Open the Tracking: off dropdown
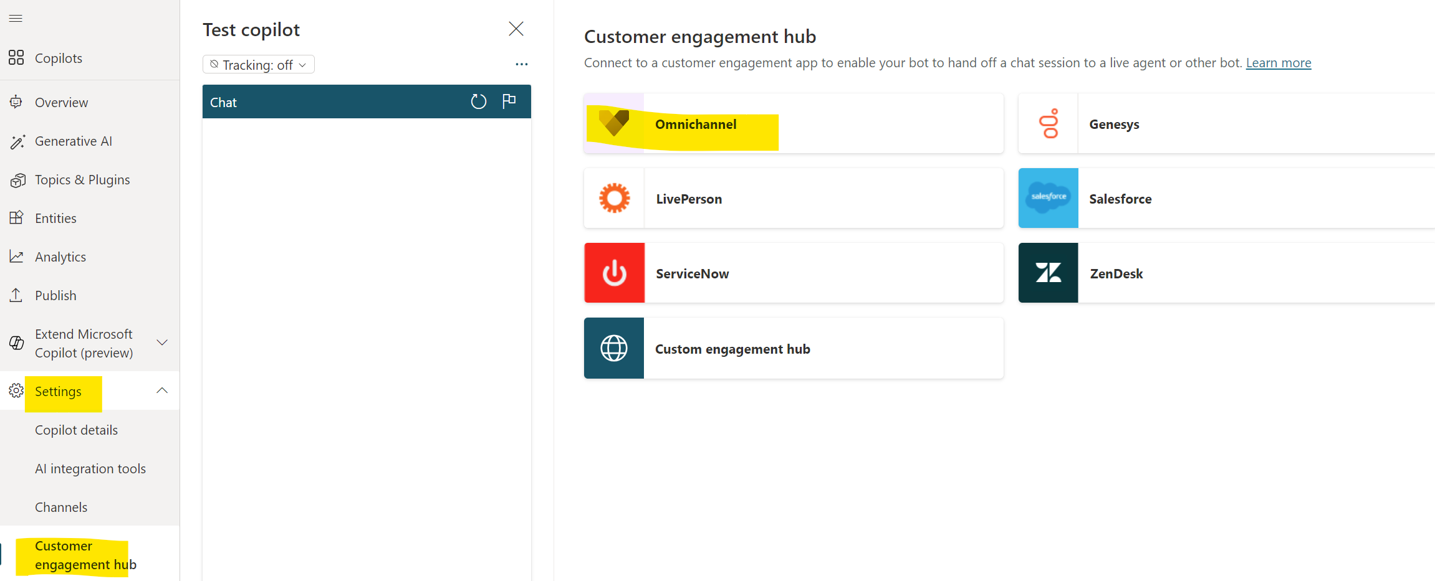Image resolution: width=1435 pixels, height=581 pixels. point(258,65)
